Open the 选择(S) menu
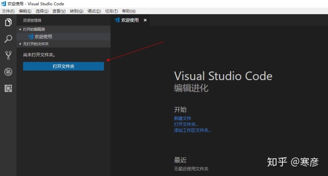 pyautogui.click(x=42, y=11)
